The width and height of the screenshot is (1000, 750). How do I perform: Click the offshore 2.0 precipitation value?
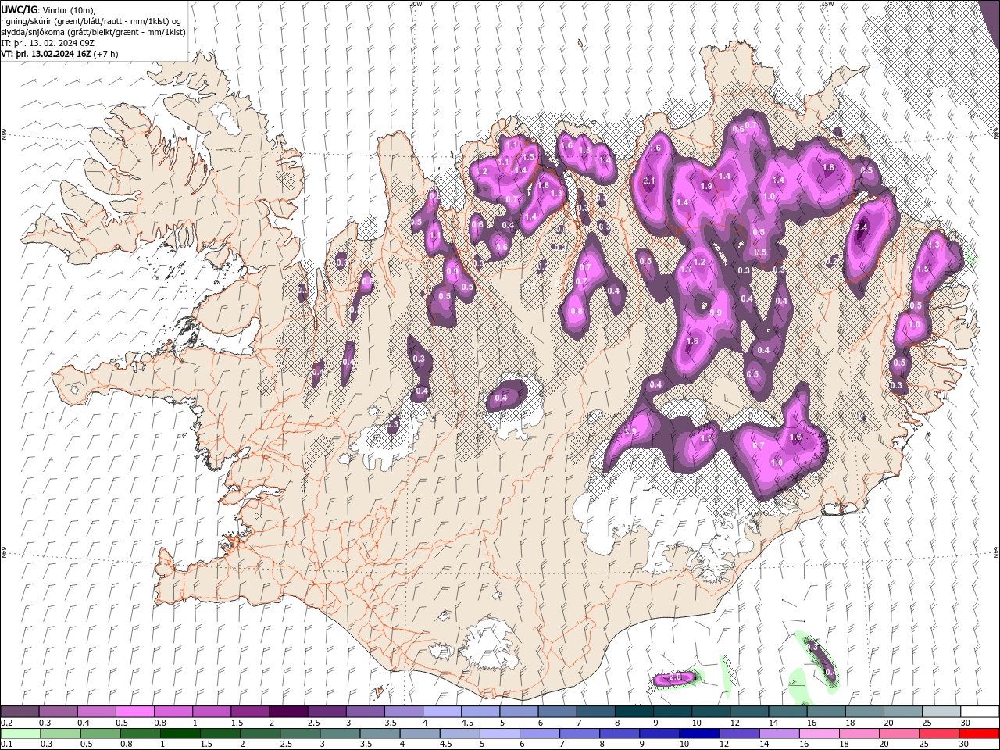coord(677,677)
